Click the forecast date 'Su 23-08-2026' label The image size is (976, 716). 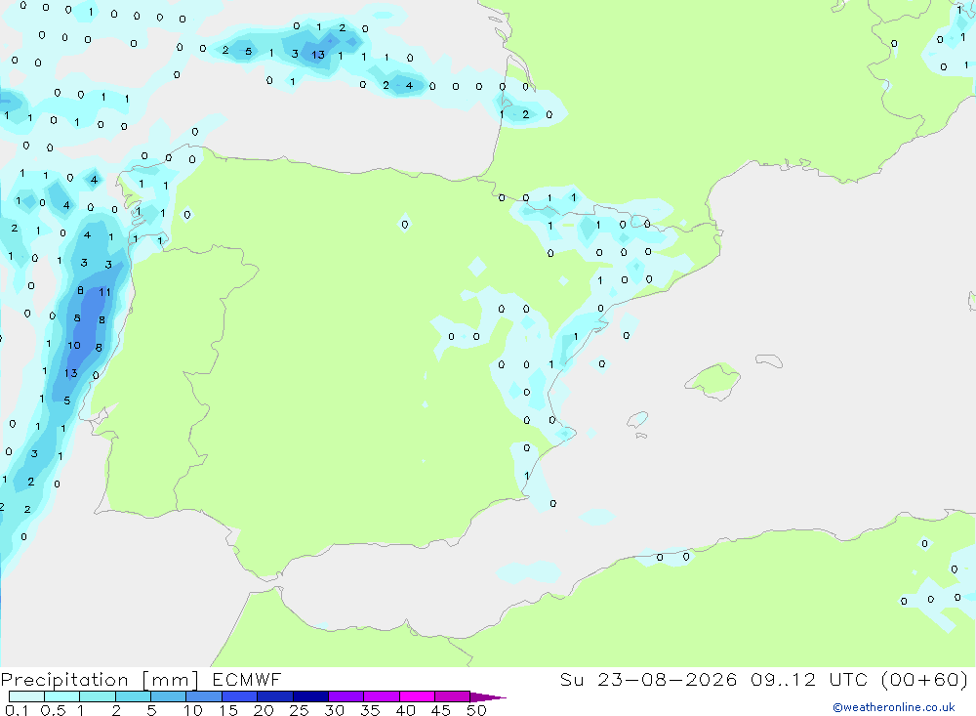coord(648,679)
